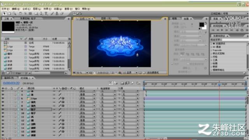
Task: Select the Rectangle mask tool
Action: coord(36,14)
